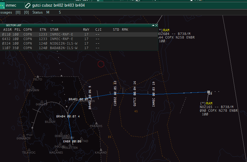The image size is (247, 162).
Task: Toggle the S indicator in the status bar
Action: point(60,12)
